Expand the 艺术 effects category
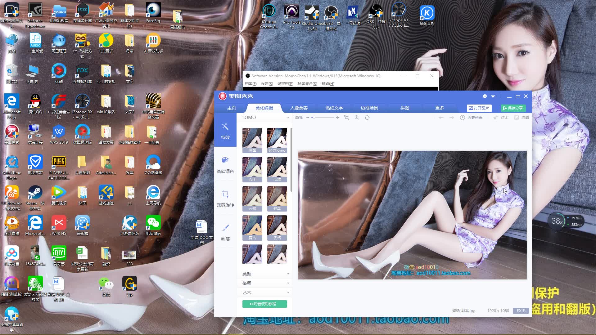 coord(265,293)
